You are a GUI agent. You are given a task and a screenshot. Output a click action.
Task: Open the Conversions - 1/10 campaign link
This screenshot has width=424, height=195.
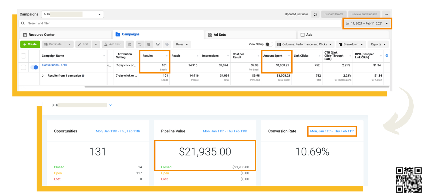(x=55, y=65)
